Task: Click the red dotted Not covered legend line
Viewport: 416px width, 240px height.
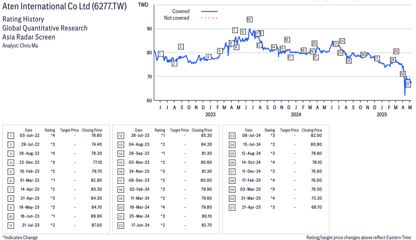Action: pyautogui.click(x=210, y=18)
